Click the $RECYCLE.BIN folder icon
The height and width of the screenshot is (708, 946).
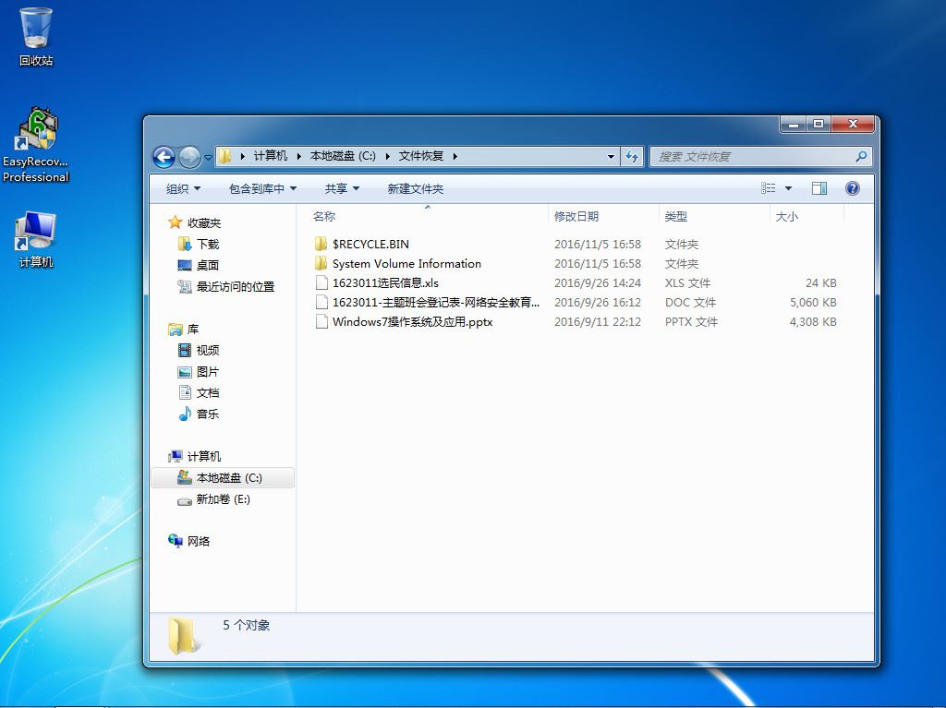tap(321, 245)
